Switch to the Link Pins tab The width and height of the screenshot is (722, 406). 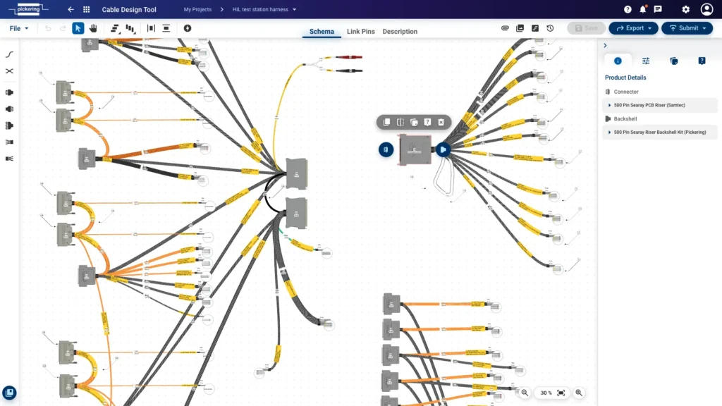coord(360,31)
